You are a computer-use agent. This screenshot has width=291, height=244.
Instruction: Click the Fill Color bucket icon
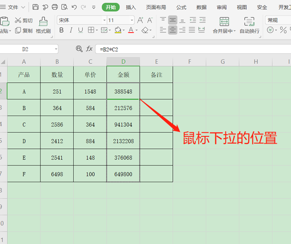point(118,30)
